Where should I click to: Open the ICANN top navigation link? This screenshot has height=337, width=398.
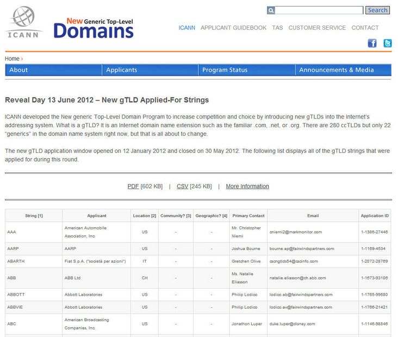coord(187,28)
